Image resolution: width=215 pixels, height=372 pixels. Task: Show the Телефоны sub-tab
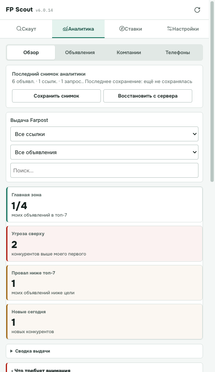pyautogui.click(x=178, y=52)
